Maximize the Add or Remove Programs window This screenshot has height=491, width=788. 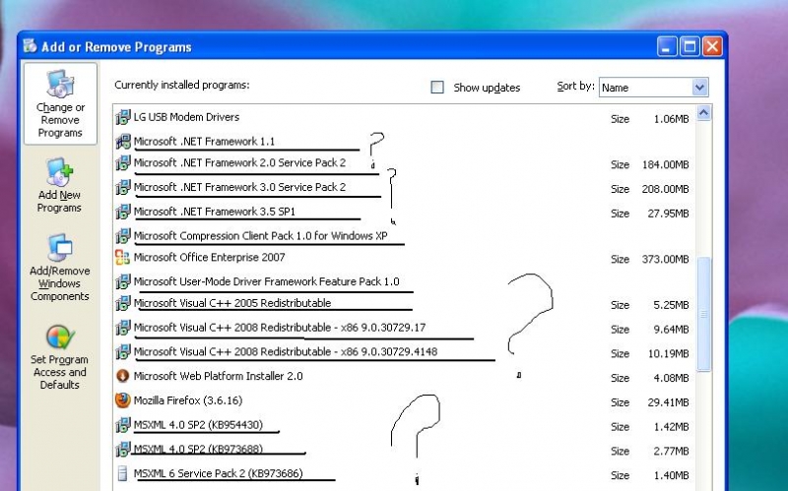(690, 47)
